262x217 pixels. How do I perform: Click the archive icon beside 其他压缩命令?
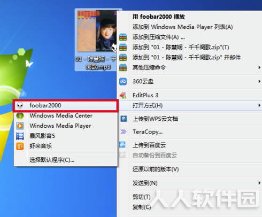123,67
